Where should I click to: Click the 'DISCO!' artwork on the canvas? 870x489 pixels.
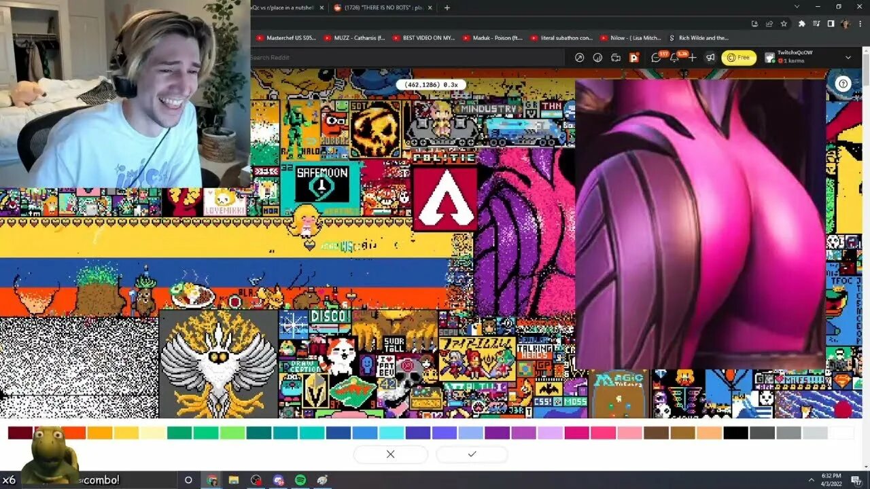(330, 316)
